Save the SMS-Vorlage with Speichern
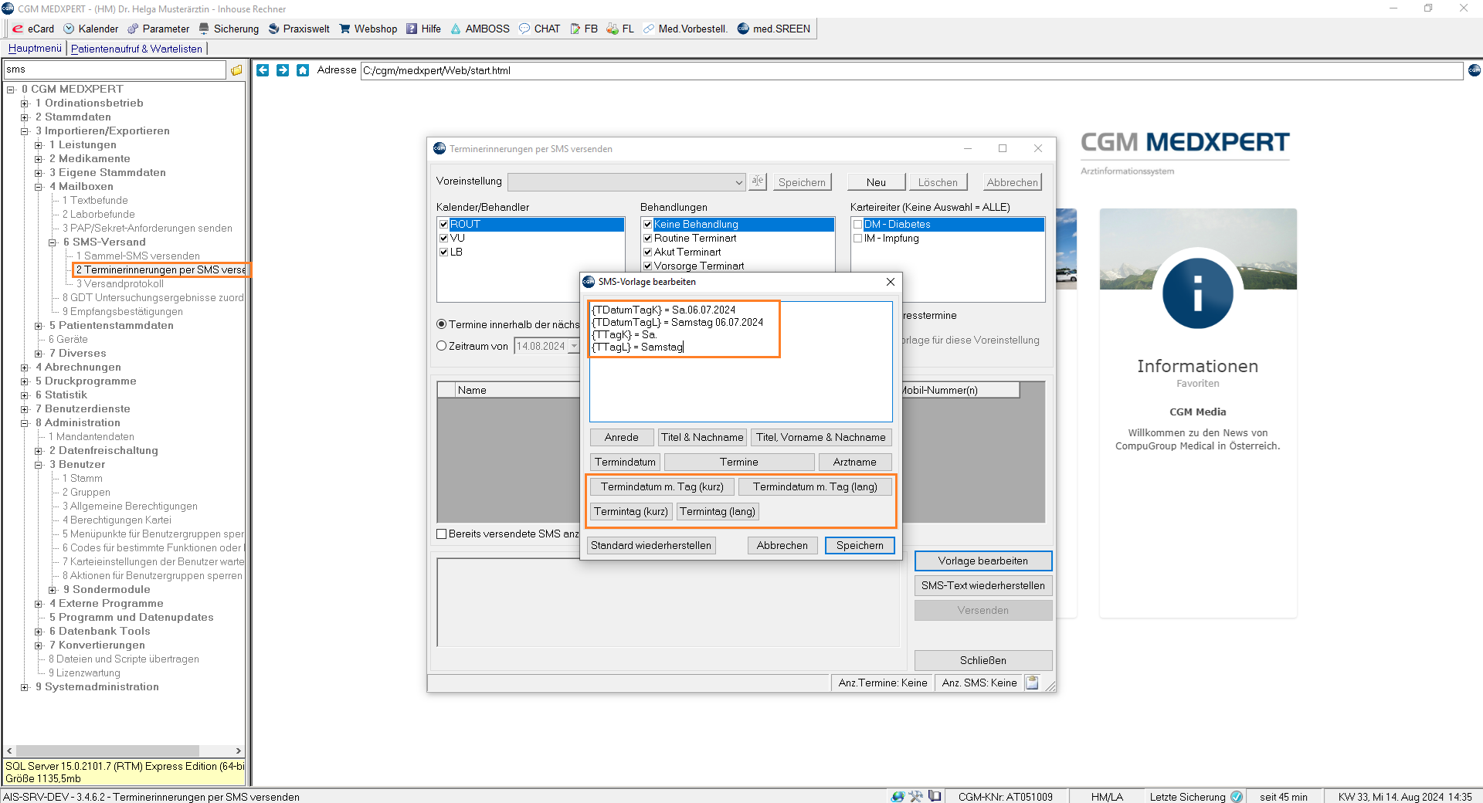 coord(860,545)
